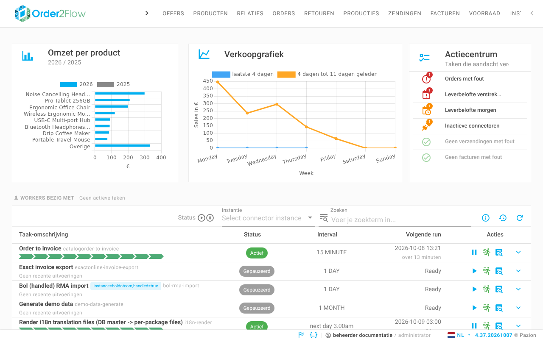Expand the navigation with right chevron

(x=147, y=13)
